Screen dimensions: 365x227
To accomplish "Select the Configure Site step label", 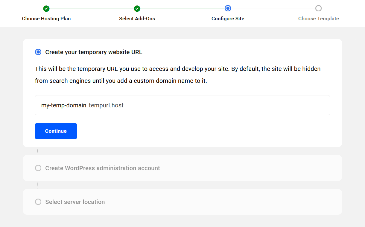I will click(x=228, y=19).
